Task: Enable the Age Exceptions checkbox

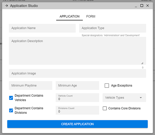Action: click(107, 86)
